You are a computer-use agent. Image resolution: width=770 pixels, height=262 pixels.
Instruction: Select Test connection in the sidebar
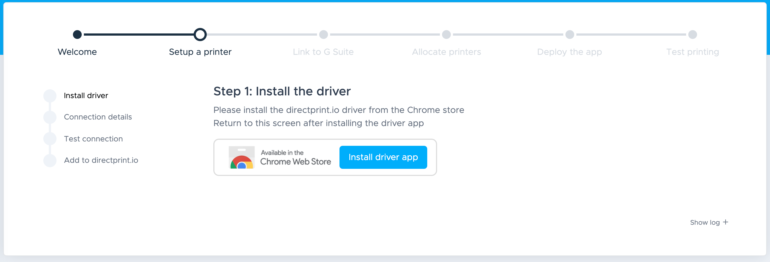pos(93,139)
